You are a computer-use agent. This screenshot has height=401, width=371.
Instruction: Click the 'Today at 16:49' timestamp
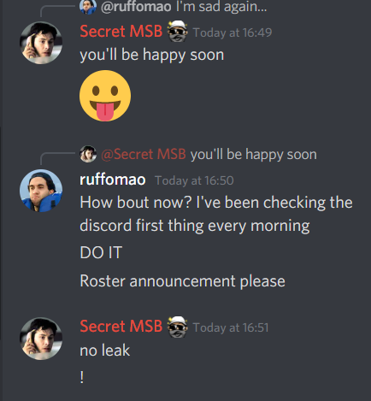(x=233, y=32)
